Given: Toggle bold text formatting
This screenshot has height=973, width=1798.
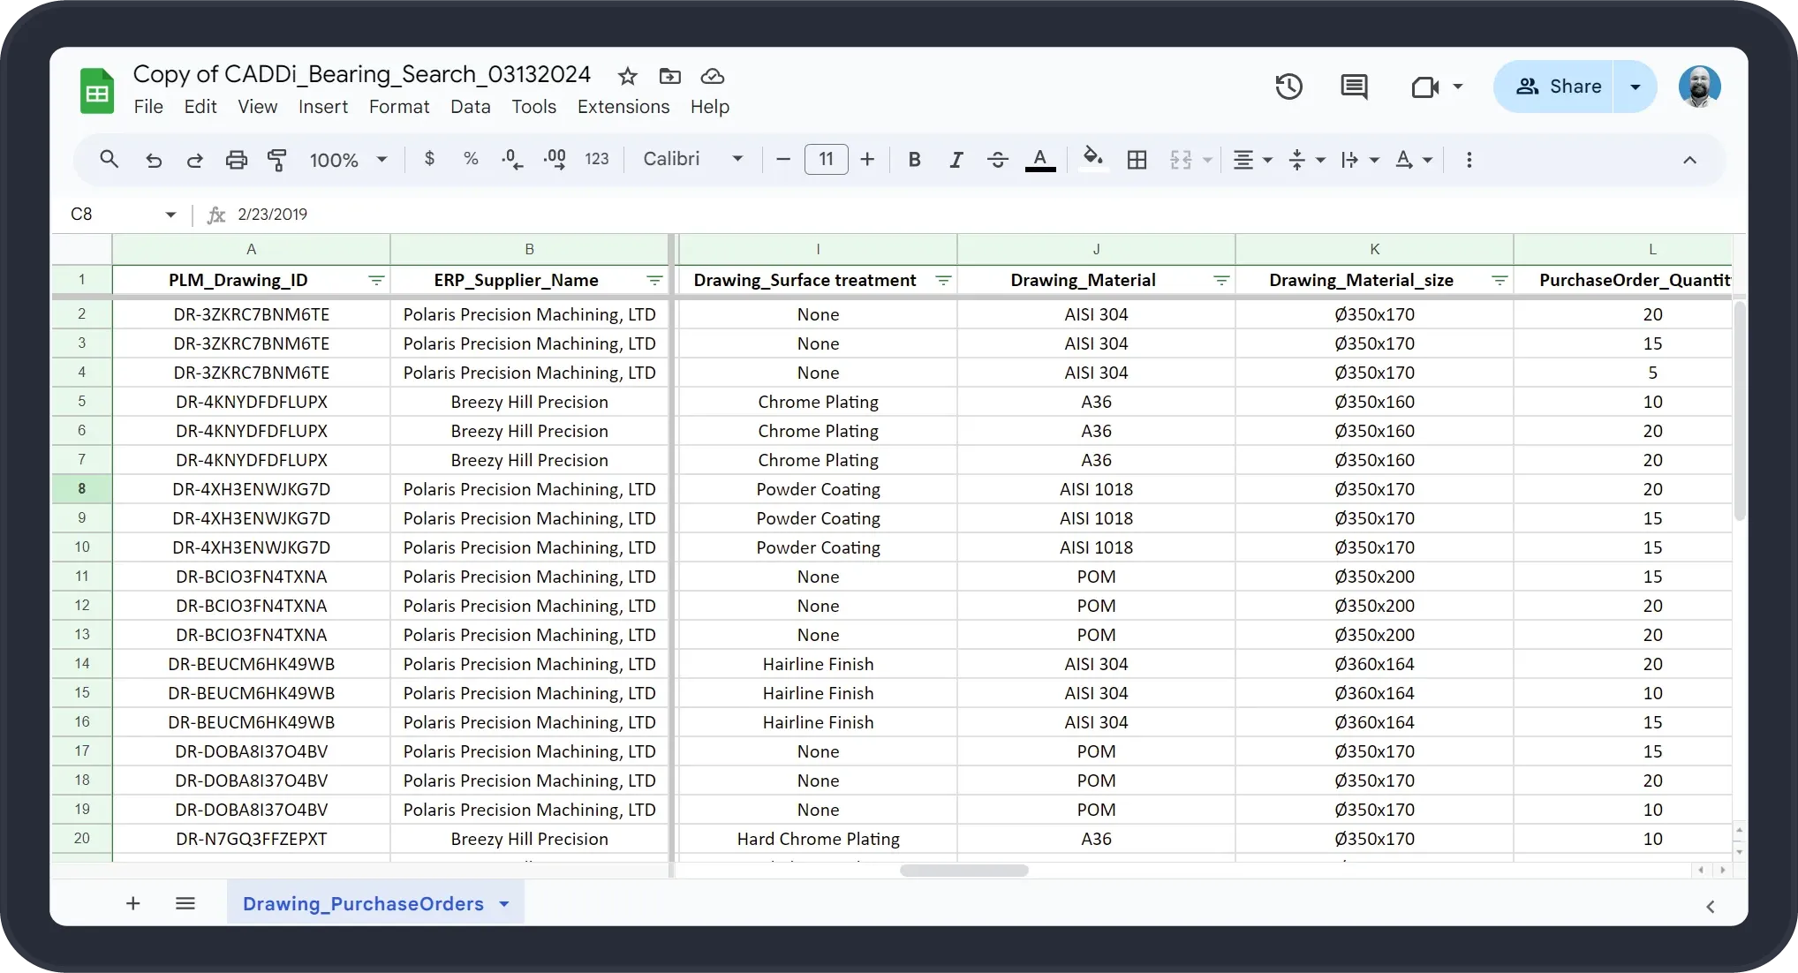Looking at the screenshot, I should pyautogui.click(x=914, y=160).
